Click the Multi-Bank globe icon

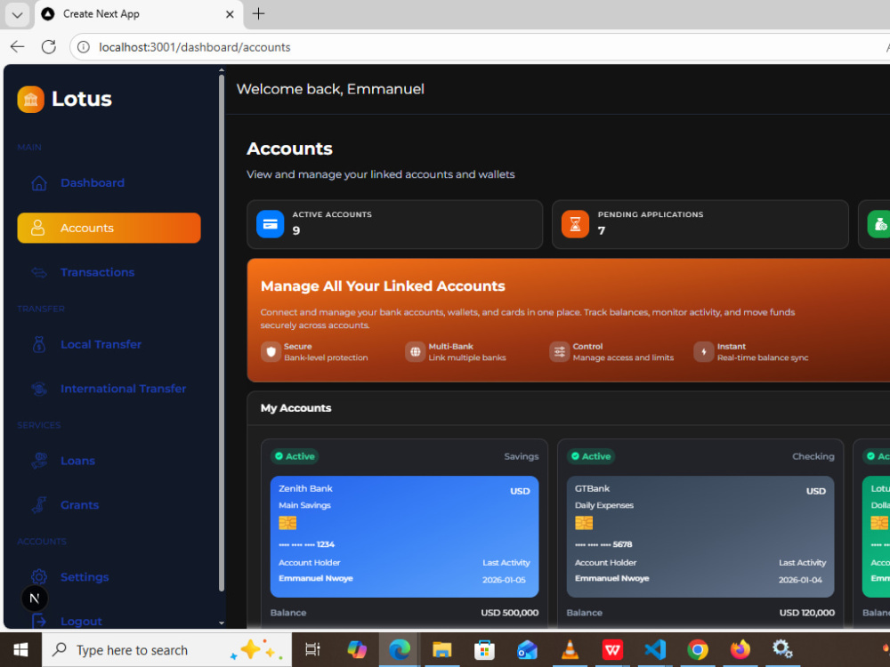(x=415, y=351)
